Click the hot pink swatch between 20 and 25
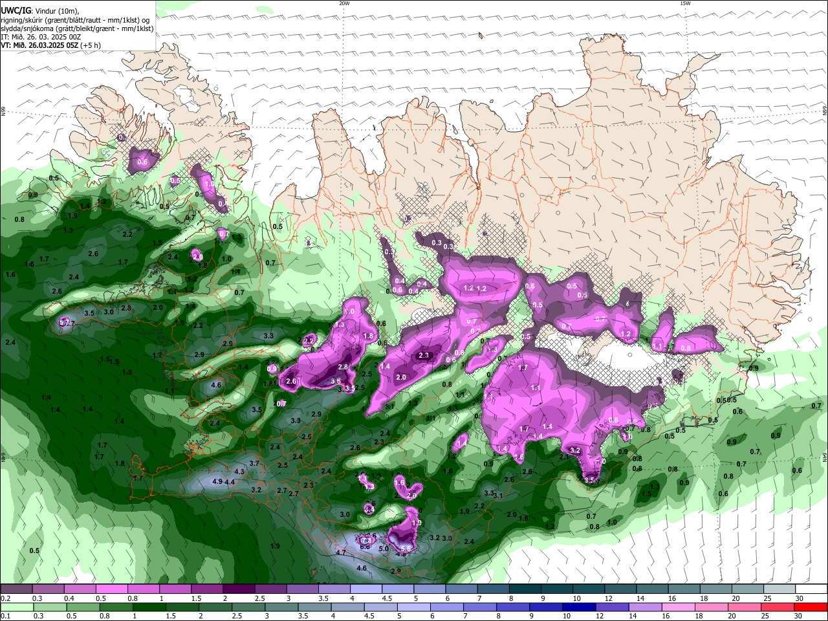The width and height of the screenshot is (828, 621). [744, 607]
